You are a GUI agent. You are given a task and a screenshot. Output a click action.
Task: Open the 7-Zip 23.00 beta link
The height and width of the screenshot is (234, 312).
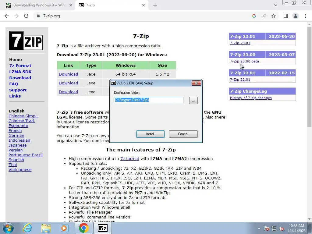pyautogui.click(x=244, y=61)
